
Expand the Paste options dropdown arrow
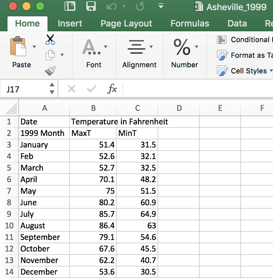click(x=34, y=47)
